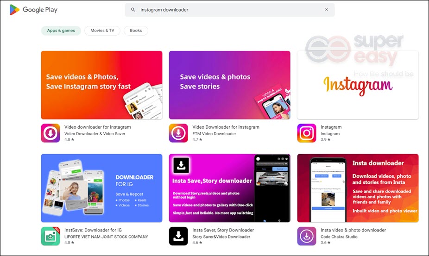This screenshot has width=429, height=256.
Task: Click 'Video Downloader & Video Saver' developer text
Action: pyautogui.click(x=95, y=134)
